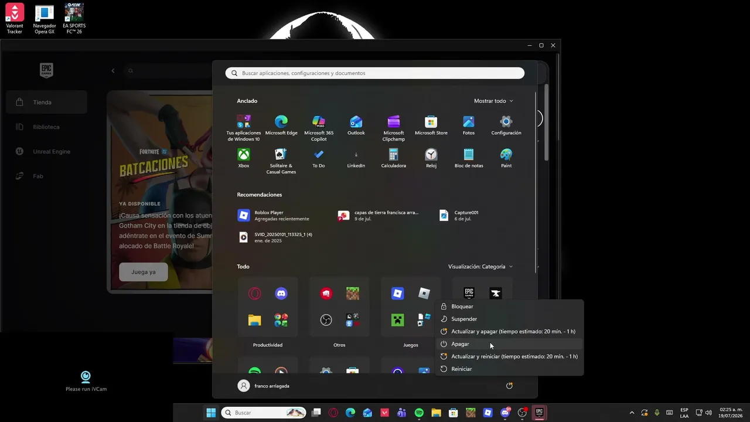Click the Start menu power button

click(509, 386)
